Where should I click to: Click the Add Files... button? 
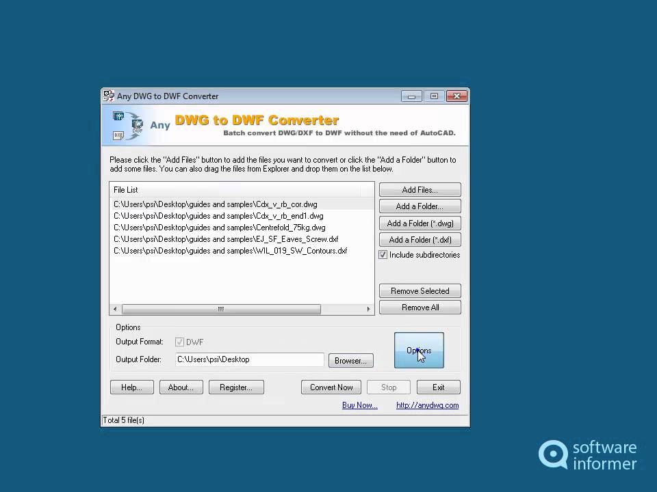[420, 190]
